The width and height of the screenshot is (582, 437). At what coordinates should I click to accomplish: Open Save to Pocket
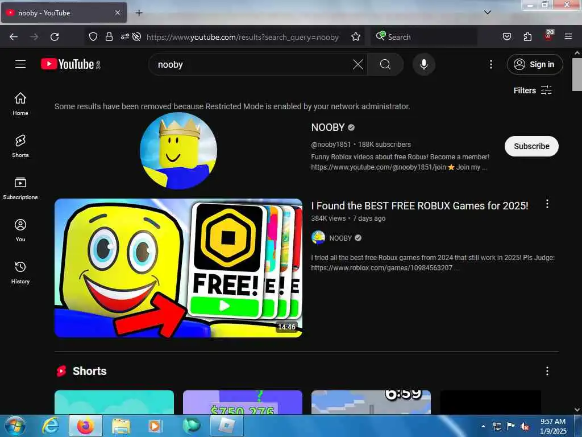click(x=506, y=37)
